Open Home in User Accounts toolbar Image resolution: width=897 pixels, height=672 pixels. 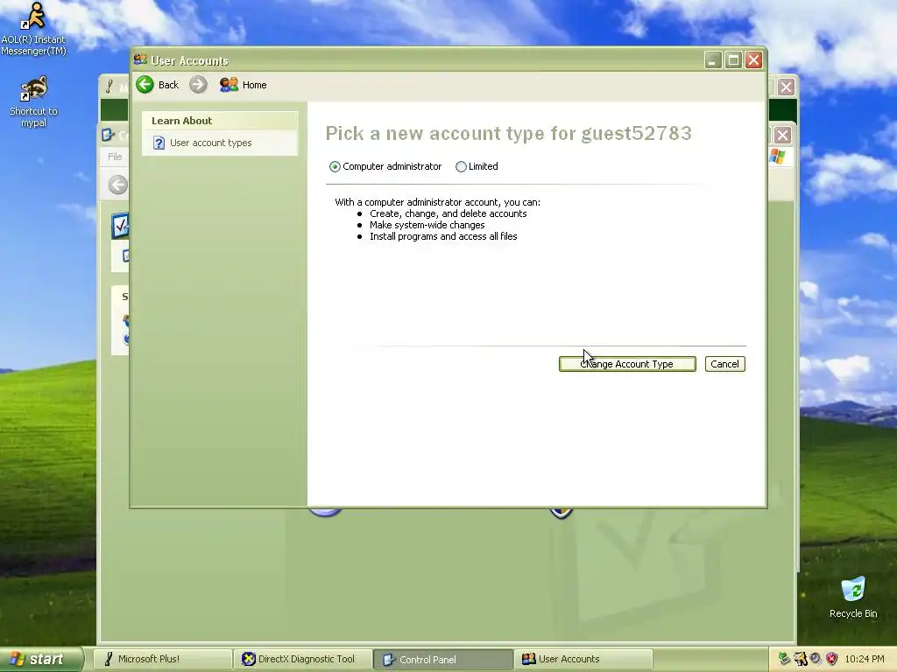point(244,85)
